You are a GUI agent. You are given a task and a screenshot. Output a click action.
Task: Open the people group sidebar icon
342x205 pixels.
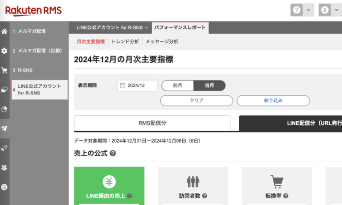click(4, 167)
